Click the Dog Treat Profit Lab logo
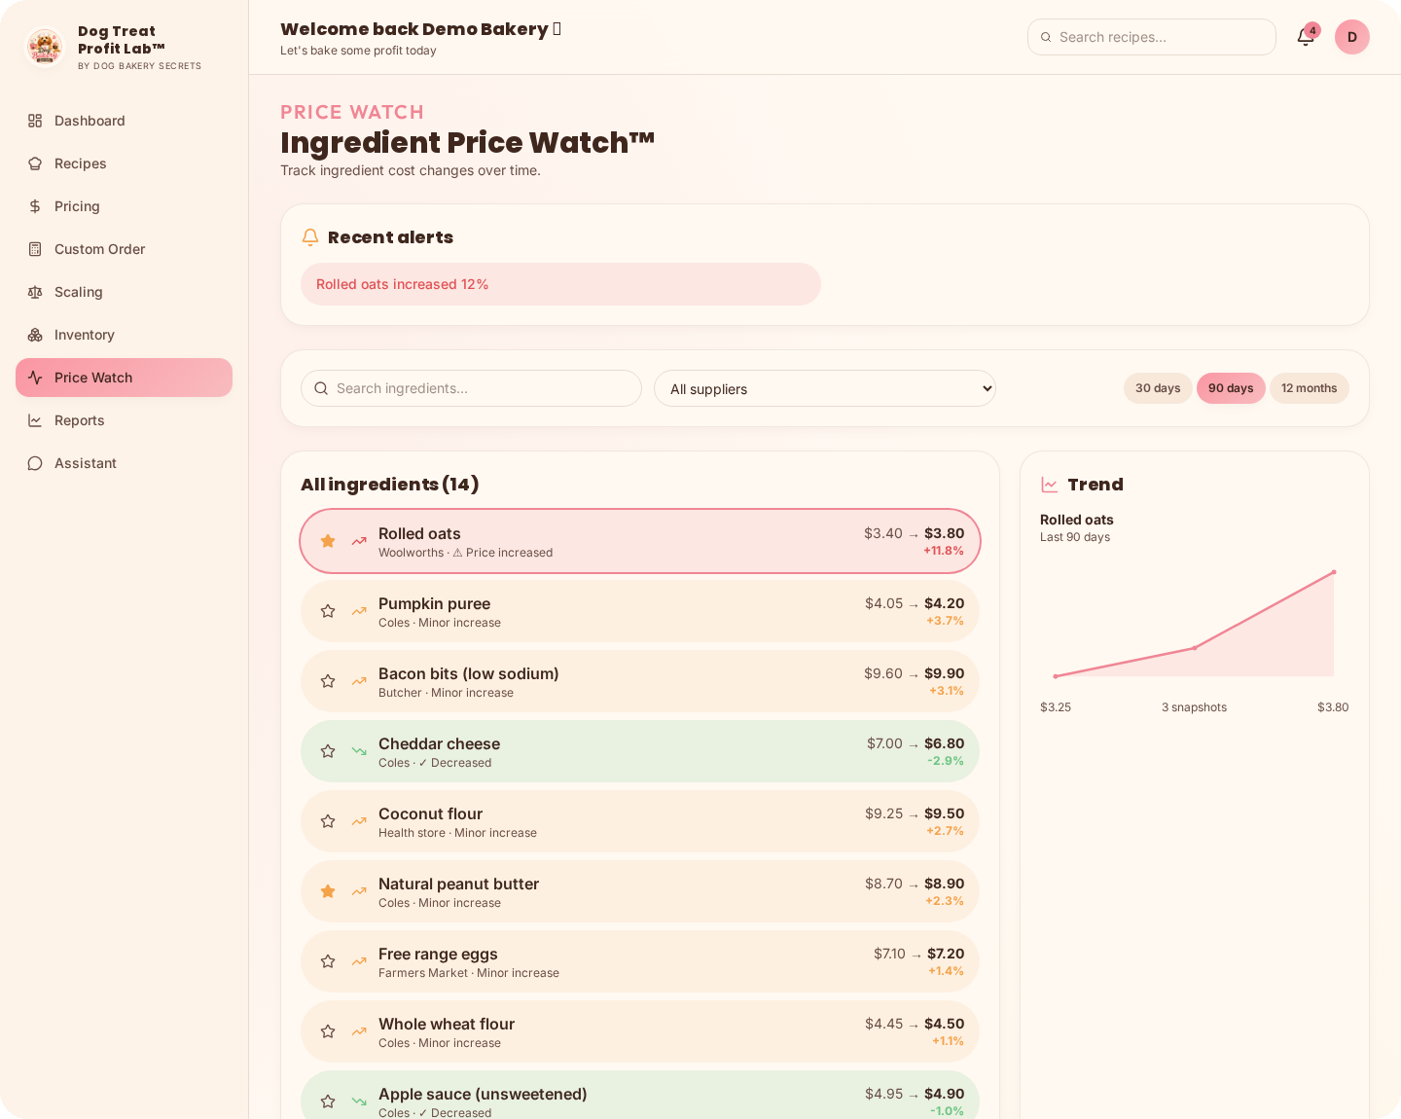The width and height of the screenshot is (1401, 1119). 45,48
